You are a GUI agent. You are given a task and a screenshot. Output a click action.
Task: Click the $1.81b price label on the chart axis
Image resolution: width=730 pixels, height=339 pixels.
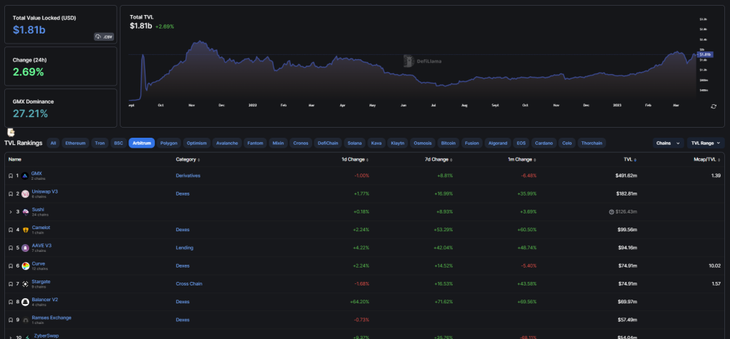(705, 54)
